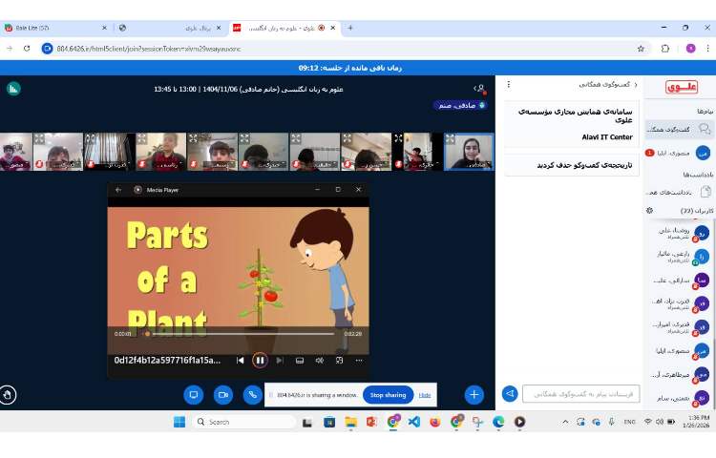The height and width of the screenshot is (458, 716).
Task: Bookmark this page with the star
Action: coord(641,49)
